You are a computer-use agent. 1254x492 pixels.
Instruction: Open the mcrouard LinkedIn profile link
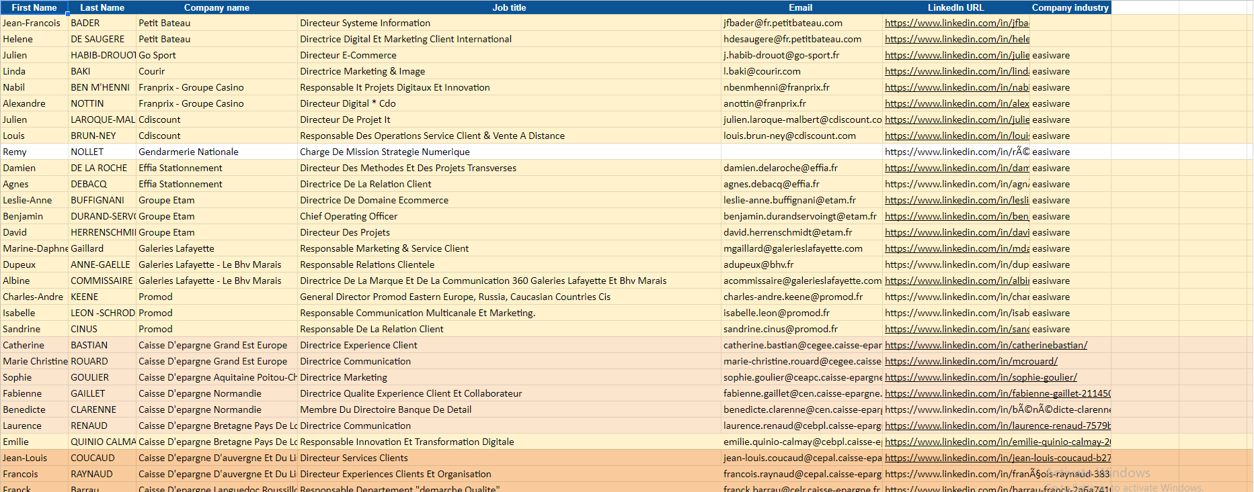coord(971,361)
